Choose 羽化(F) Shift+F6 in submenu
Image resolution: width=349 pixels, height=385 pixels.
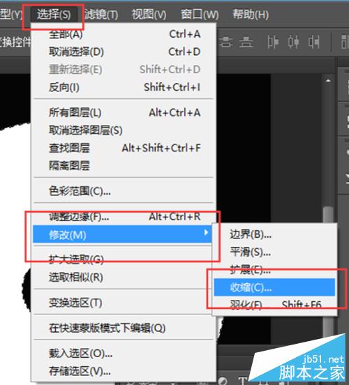click(x=274, y=305)
